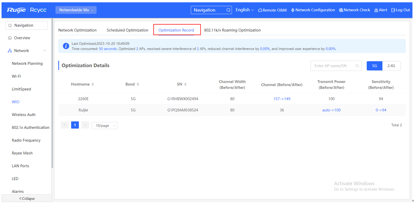
Task: Switch to the 2.4G band filter
Action: (x=391, y=66)
